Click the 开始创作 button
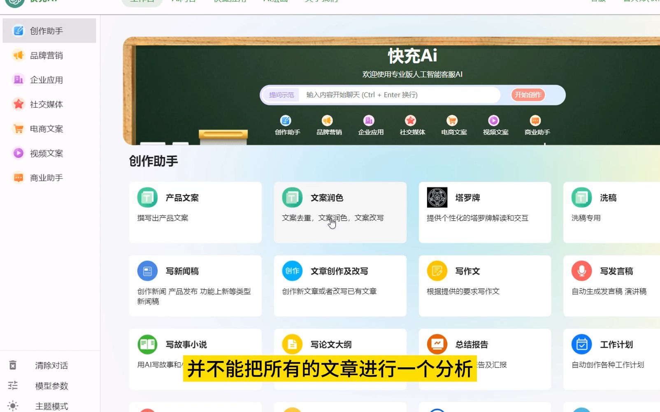The image size is (660, 412). (x=528, y=95)
